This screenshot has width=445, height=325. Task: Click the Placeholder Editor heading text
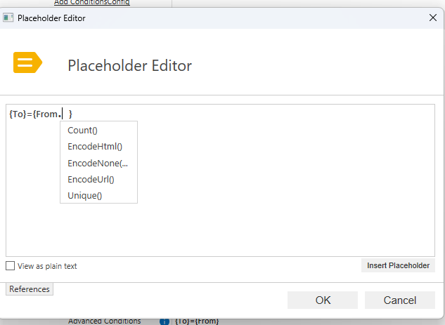[x=129, y=65]
